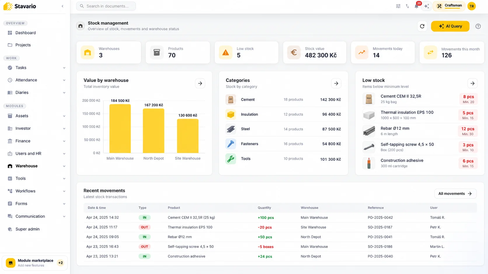
Task: Click the Date & time column header
Action: (97, 208)
